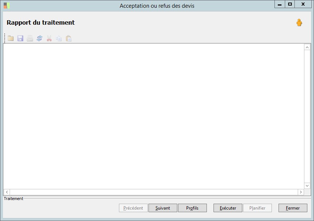Click the orange user figure icon
Image resolution: width=314 pixels, height=221 pixels.
click(x=299, y=22)
